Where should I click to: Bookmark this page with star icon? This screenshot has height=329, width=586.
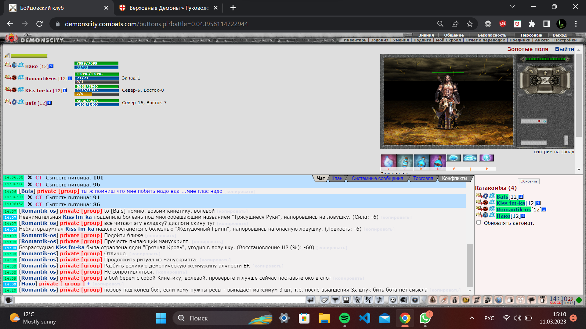(469, 24)
